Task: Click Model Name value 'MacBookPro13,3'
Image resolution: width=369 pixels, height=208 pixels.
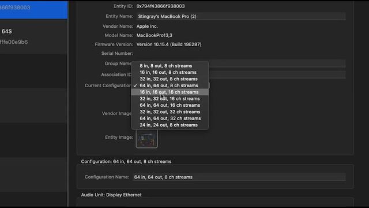Action: (x=155, y=35)
